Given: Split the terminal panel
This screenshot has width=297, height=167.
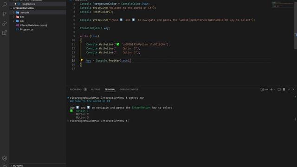Looking at the screenshot, I should pyautogui.click(x=279, y=90).
